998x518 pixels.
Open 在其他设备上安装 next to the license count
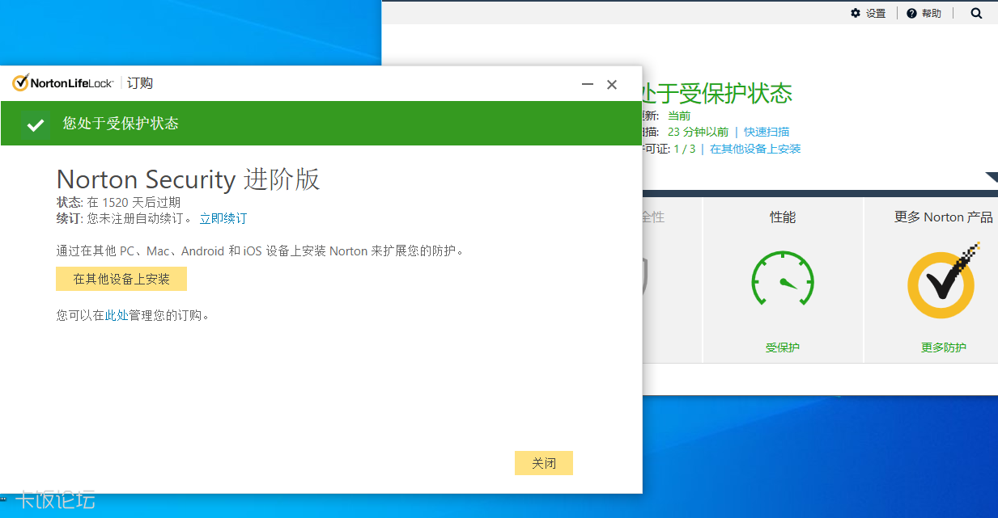(755, 149)
